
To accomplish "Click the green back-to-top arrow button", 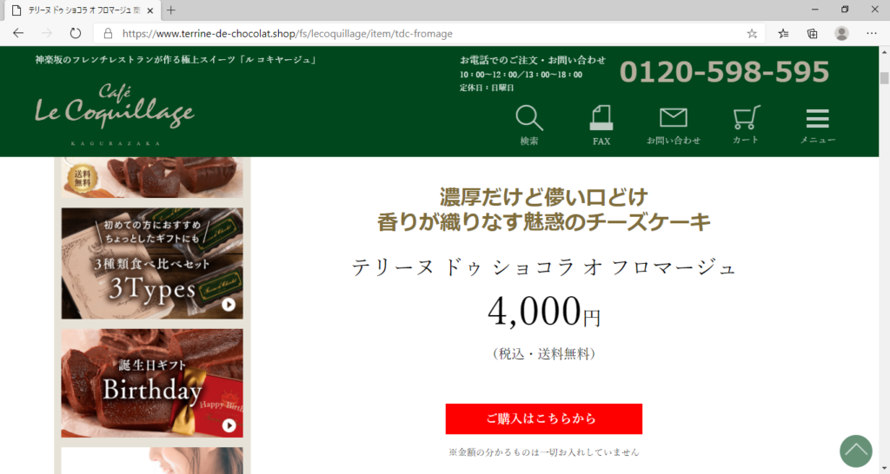I will [x=855, y=451].
